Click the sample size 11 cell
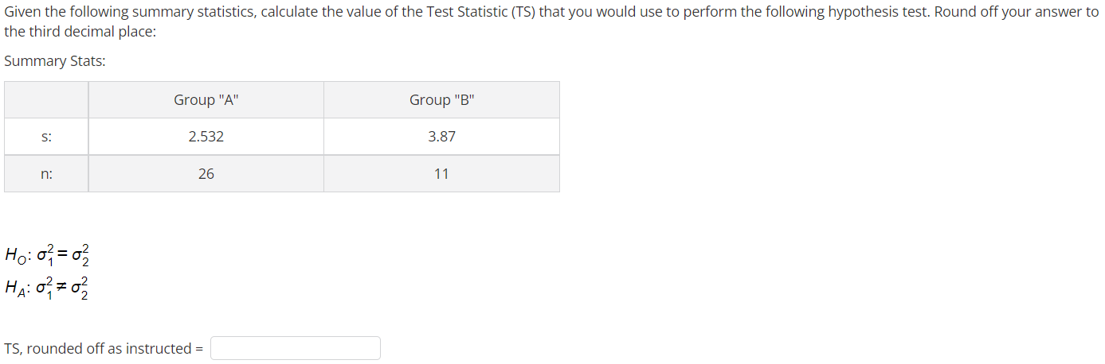 pos(442,173)
